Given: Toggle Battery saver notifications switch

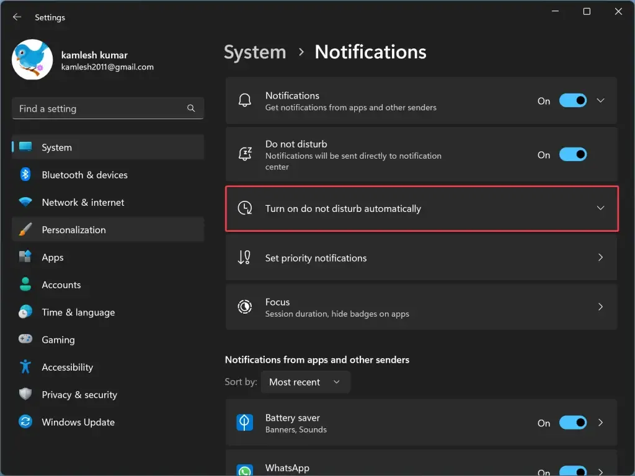Looking at the screenshot, I should point(572,423).
